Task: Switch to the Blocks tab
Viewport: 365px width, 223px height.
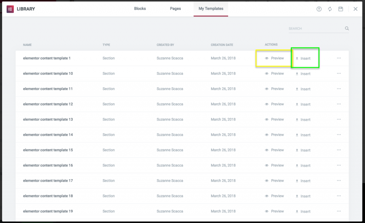Action: tap(140, 9)
